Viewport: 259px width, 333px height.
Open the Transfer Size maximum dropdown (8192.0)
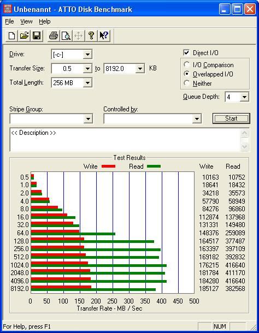tap(140, 69)
